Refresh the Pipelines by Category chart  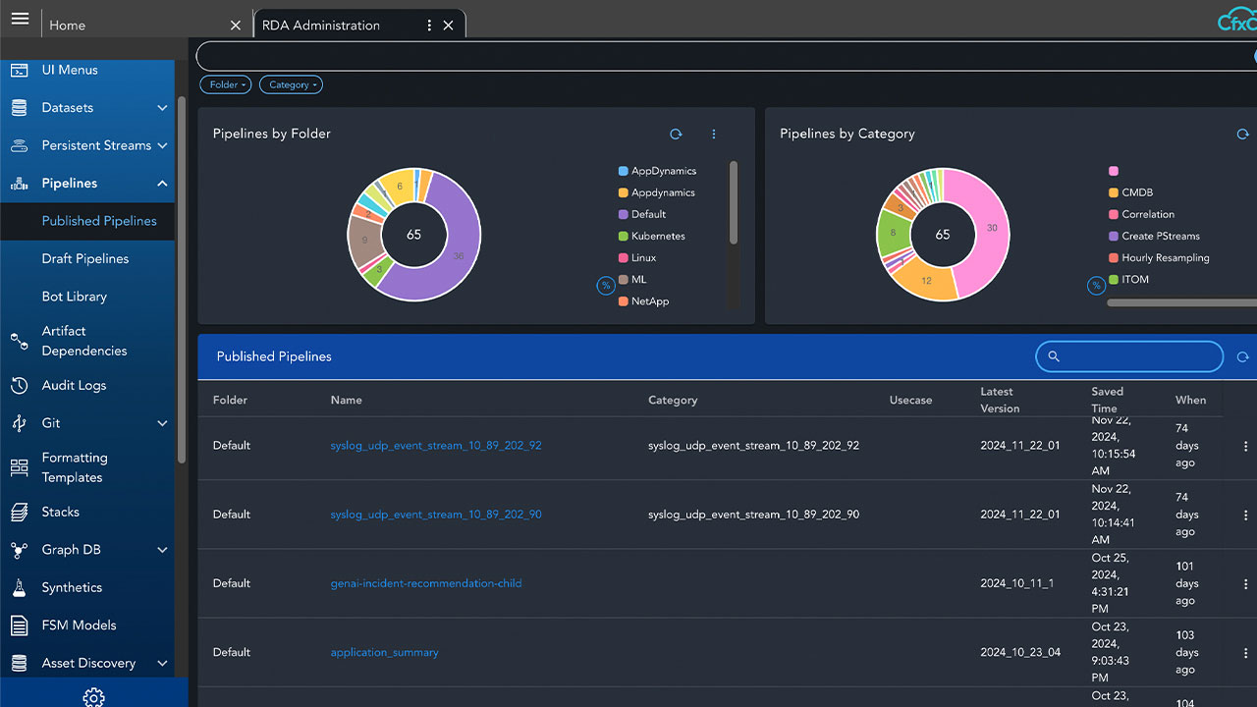1242,135
